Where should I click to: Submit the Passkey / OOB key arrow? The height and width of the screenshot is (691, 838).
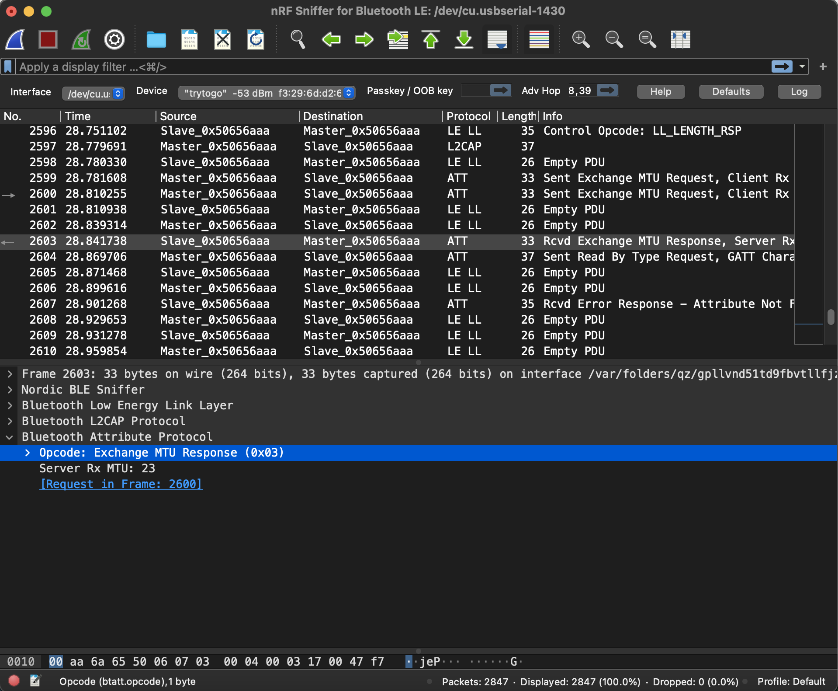click(x=501, y=91)
